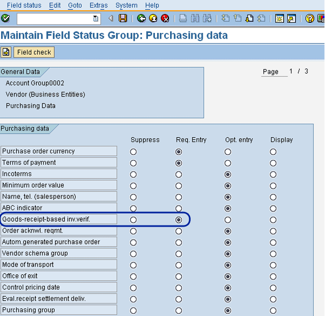Open the command field history dropdown
Image resolution: width=325 pixels, height=316 pixels.
(96, 18)
